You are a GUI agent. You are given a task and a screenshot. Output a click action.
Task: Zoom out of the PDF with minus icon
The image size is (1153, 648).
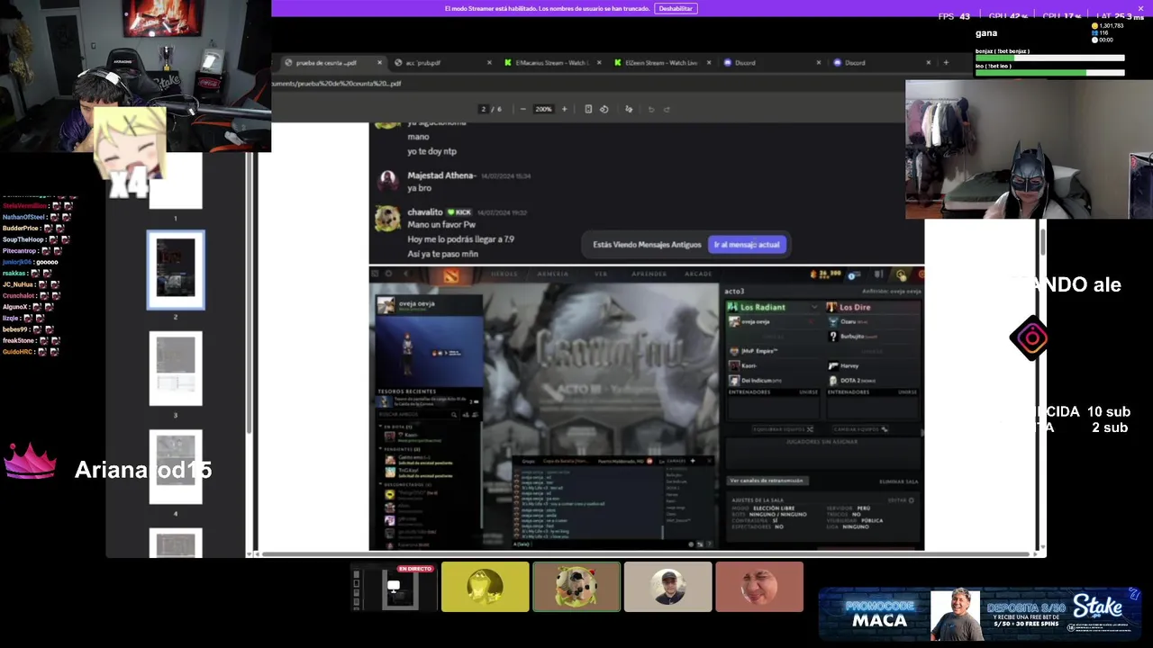click(x=522, y=109)
